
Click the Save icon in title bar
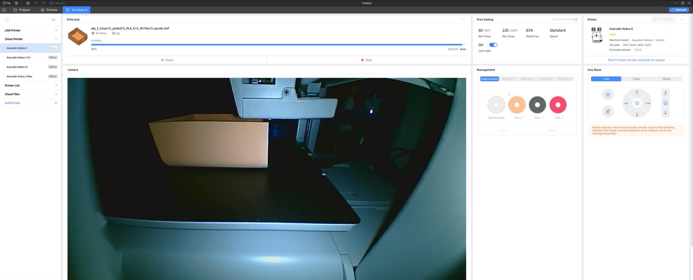(28, 3)
